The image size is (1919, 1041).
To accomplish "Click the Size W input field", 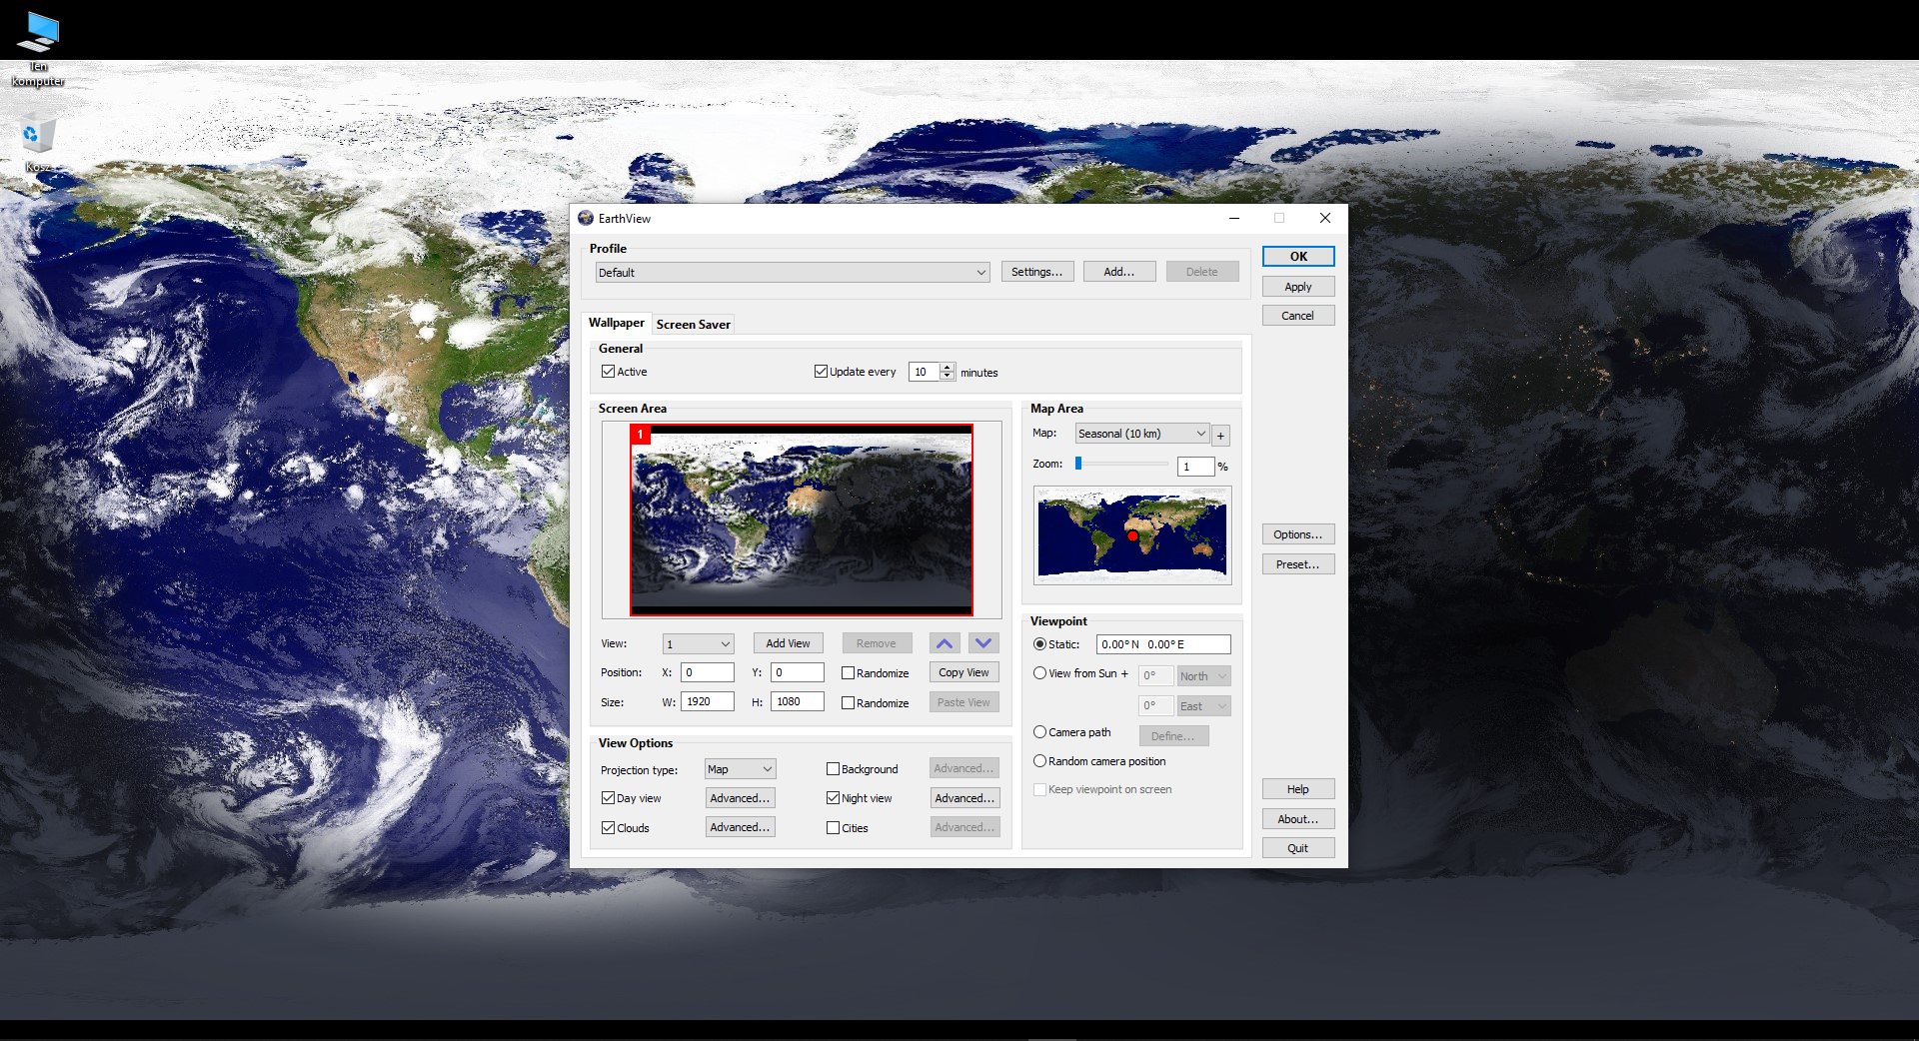I will pyautogui.click(x=708, y=701).
